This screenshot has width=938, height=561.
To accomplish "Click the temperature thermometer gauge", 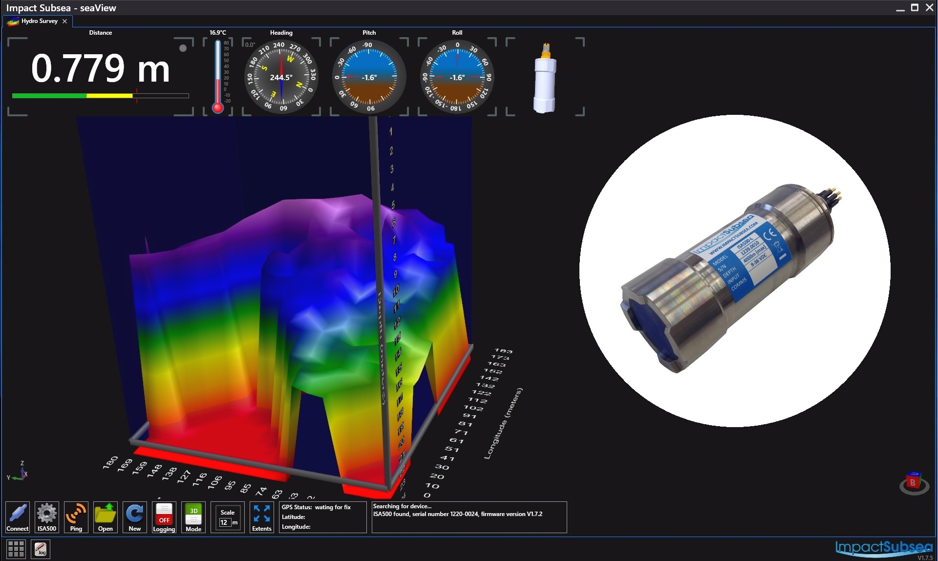I will pos(218,77).
